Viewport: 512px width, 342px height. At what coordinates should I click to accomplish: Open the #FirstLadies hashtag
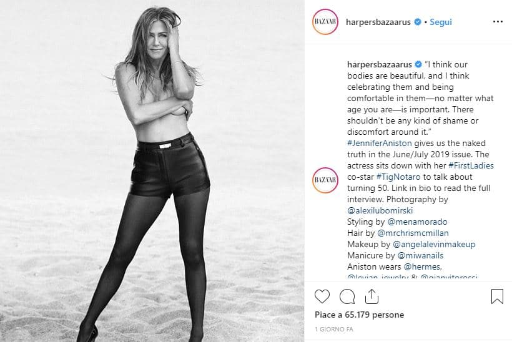pyautogui.click(x=471, y=165)
